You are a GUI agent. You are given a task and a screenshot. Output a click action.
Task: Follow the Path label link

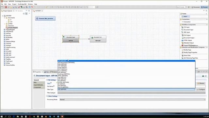49,83
